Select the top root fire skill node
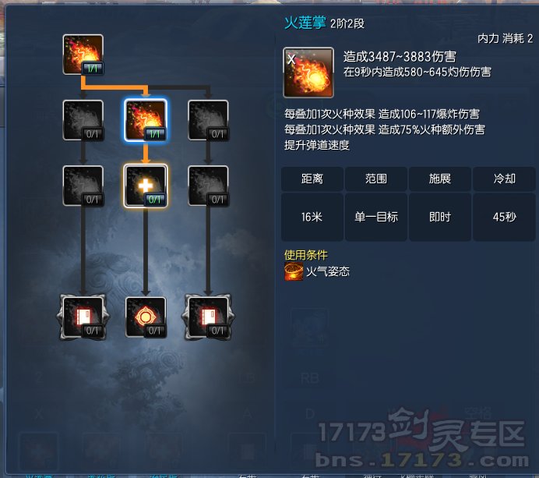This screenshot has width=539, height=478. (x=83, y=55)
